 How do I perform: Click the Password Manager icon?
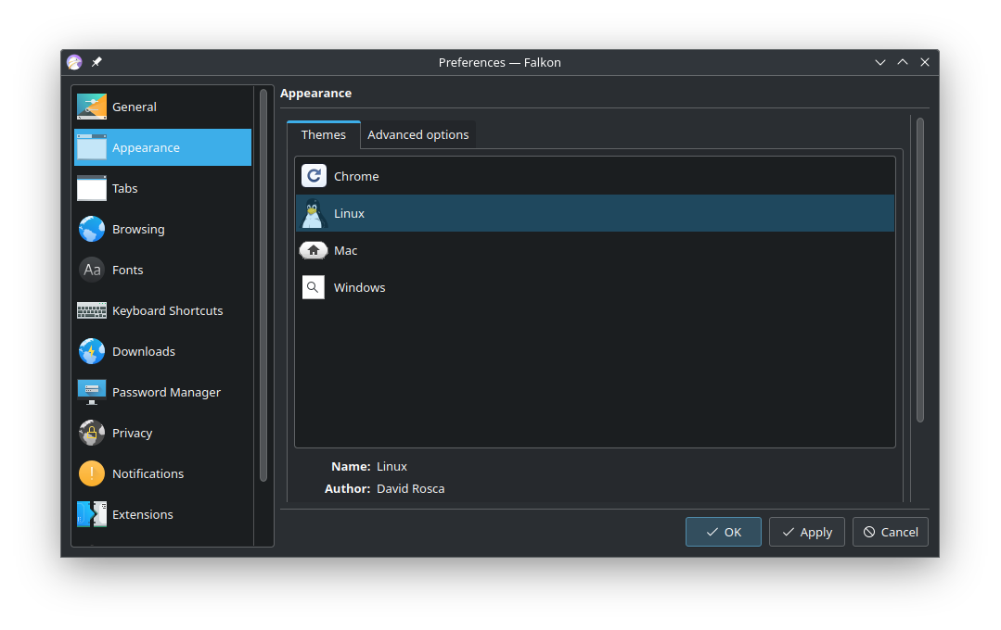pos(91,392)
